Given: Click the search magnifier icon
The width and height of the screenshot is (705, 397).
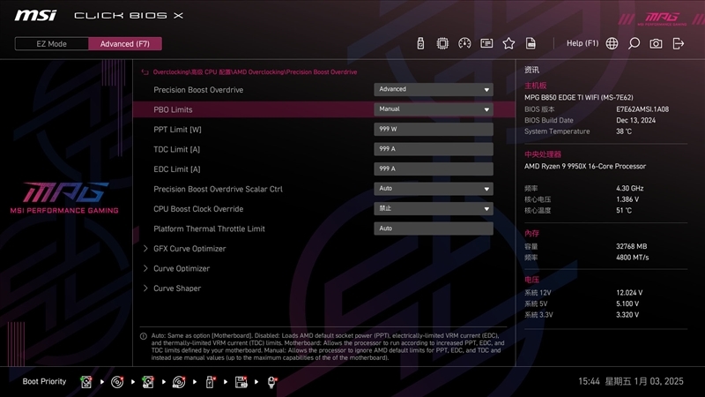Looking at the screenshot, I should click(x=634, y=43).
